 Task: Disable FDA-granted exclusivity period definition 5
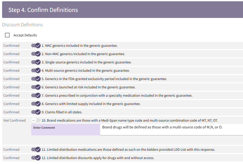pos(36,79)
